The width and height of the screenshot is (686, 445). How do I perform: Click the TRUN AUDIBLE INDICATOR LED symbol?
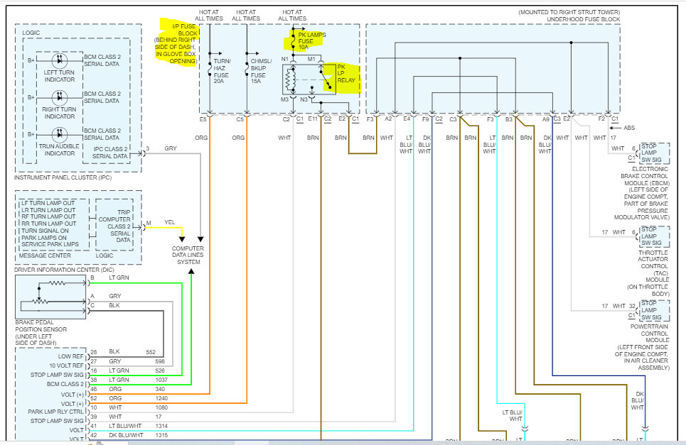tap(60, 134)
